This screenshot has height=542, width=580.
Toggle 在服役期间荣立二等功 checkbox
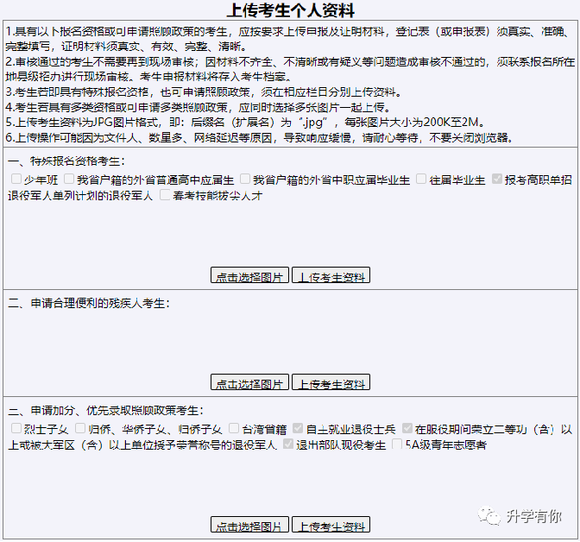(407, 428)
